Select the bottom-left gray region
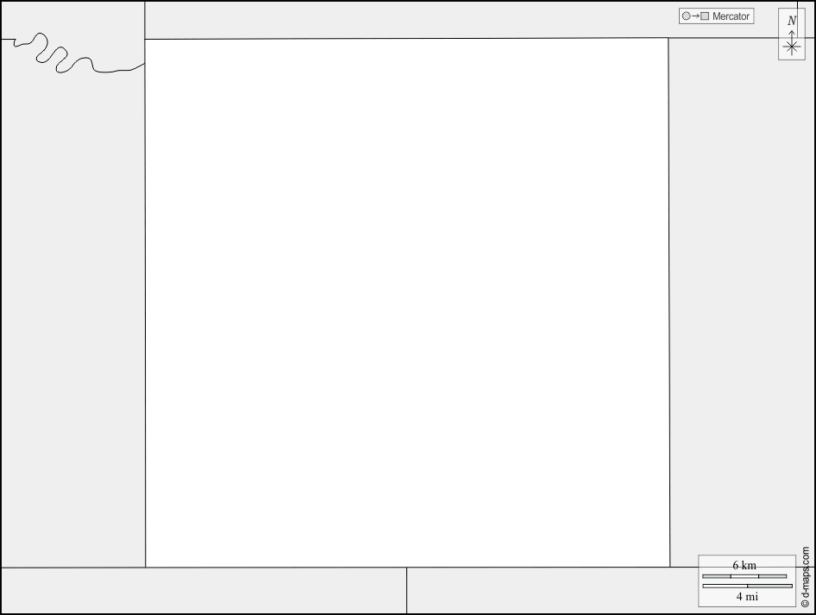Screen dimensions: 816x615 pos(204,591)
